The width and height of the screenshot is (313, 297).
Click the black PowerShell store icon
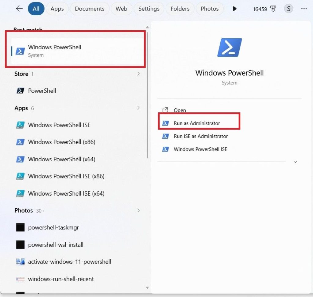(20, 91)
